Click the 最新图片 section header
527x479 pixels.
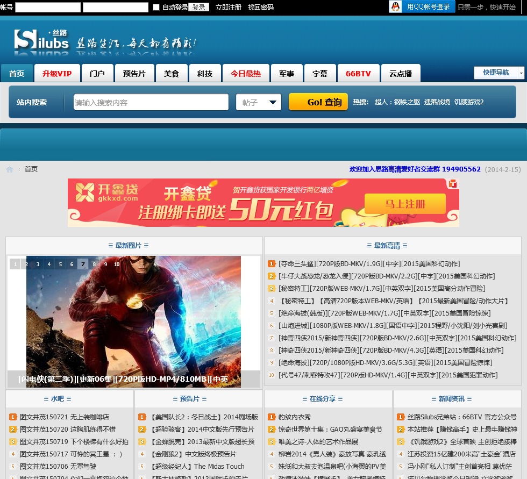129,246
